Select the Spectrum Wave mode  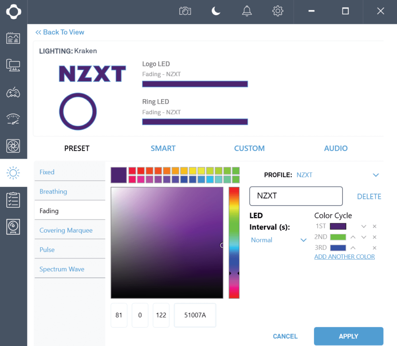70,269
